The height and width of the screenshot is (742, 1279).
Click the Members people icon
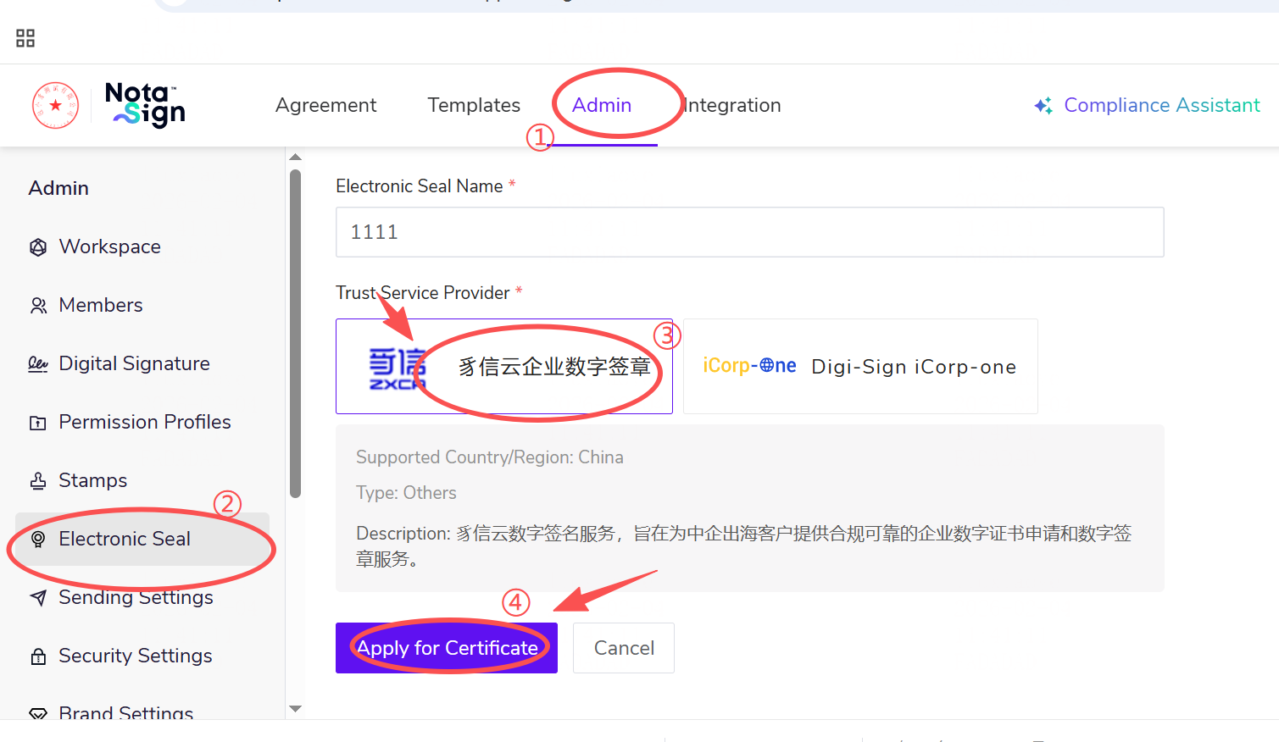[x=38, y=306]
